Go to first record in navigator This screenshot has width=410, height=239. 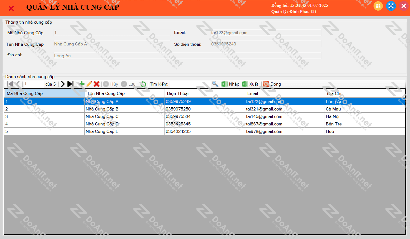tap(10, 84)
